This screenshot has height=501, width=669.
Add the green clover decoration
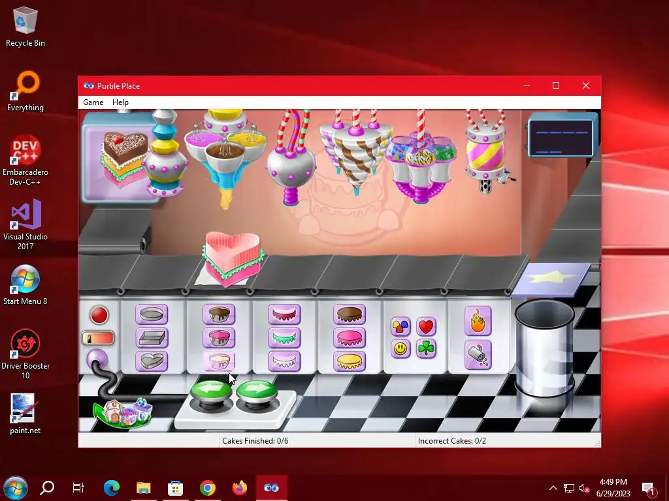click(x=426, y=349)
